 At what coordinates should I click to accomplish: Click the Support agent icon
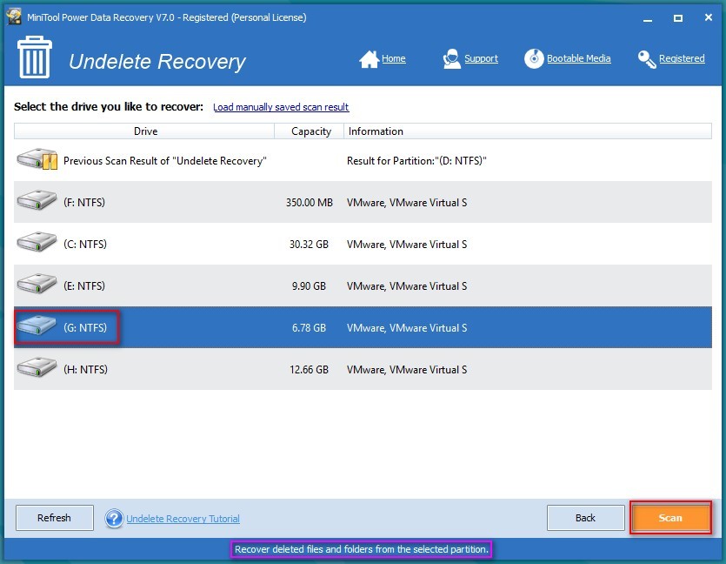(451, 59)
